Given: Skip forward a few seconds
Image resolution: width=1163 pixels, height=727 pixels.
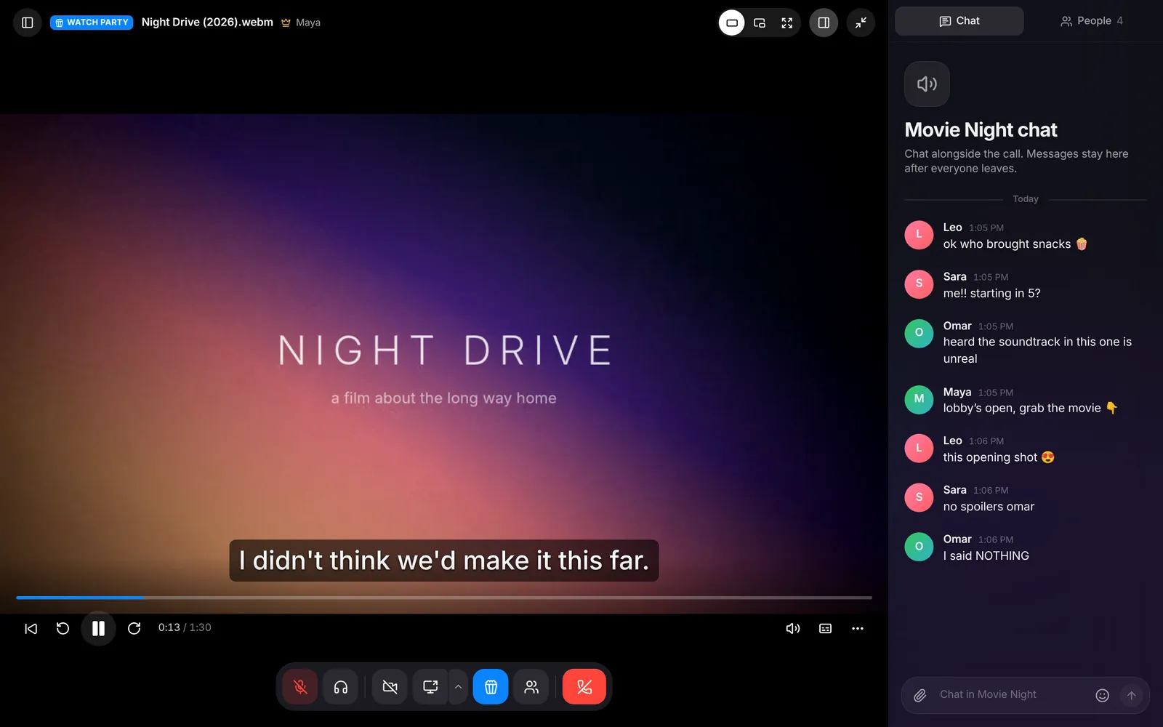Looking at the screenshot, I should [x=134, y=628].
